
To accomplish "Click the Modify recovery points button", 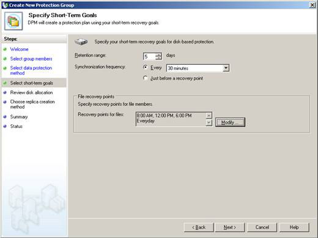I will 230,122.
